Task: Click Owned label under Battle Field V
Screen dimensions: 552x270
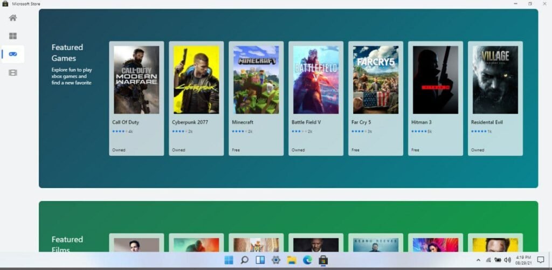Action: 298,150
